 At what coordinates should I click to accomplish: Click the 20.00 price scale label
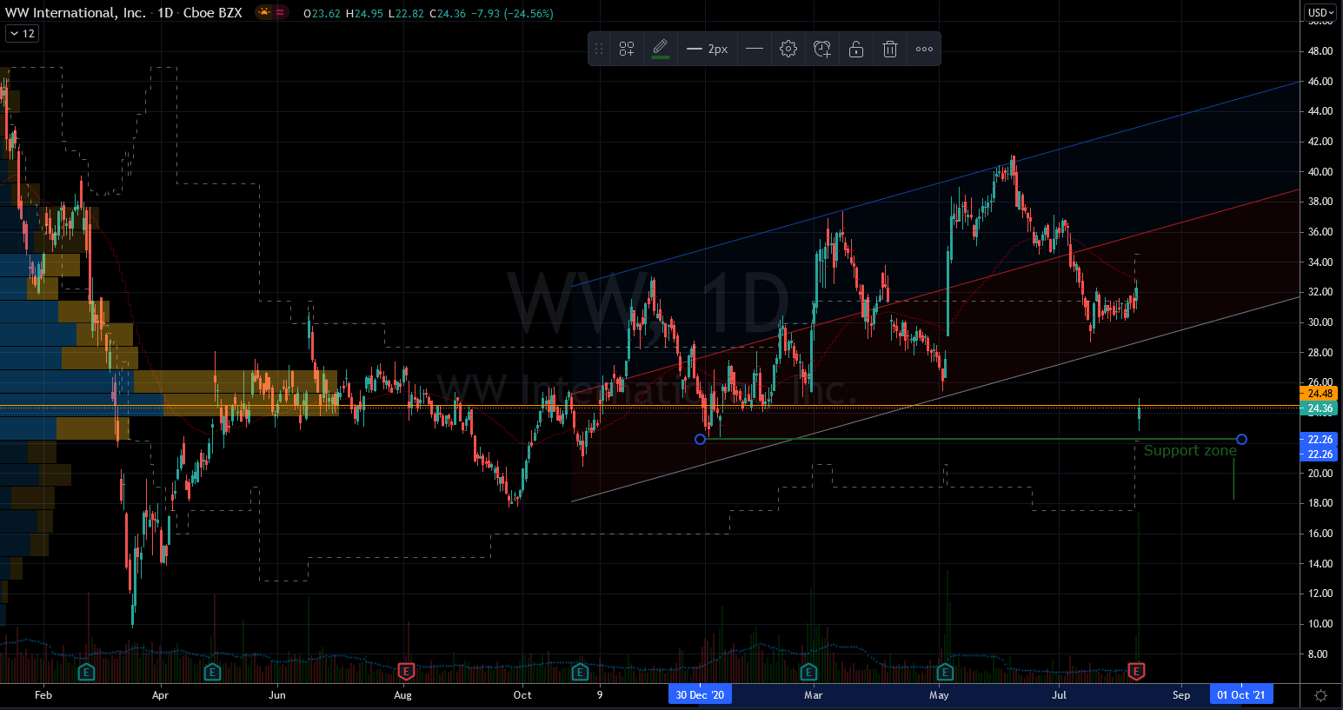click(x=1320, y=474)
